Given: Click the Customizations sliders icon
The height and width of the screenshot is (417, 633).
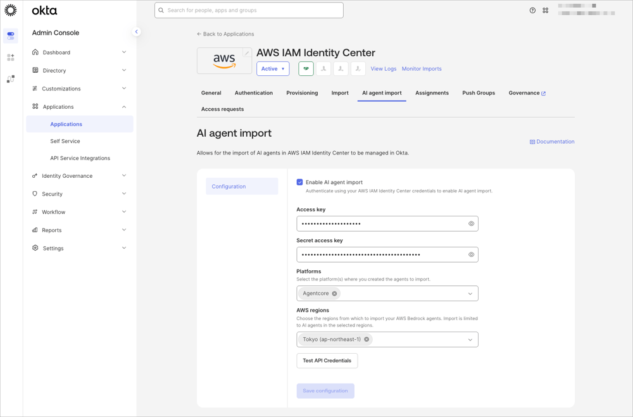Looking at the screenshot, I should click(x=35, y=89).
